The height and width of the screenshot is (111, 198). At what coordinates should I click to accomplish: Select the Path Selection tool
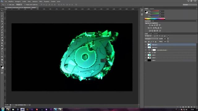2,54
